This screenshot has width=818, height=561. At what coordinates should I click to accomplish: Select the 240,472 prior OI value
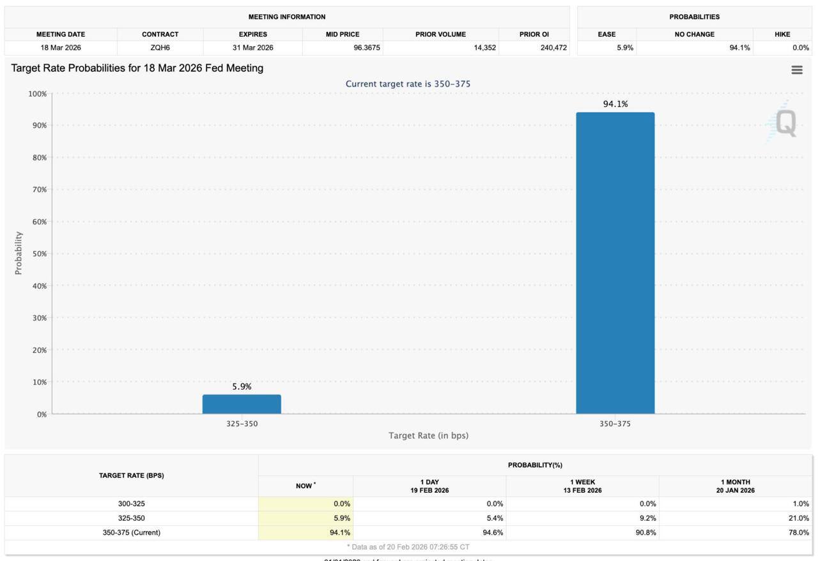point(552,48)
